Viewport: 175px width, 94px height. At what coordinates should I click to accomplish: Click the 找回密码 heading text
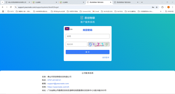click(x=87, y=30)
